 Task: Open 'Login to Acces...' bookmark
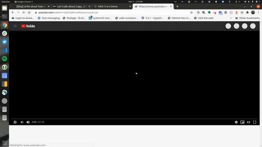pyautogui.click(x=23, y=18)
